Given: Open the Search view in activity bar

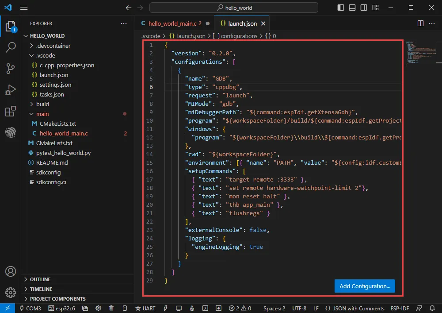Looking at the screenshot, I should 11,47.
